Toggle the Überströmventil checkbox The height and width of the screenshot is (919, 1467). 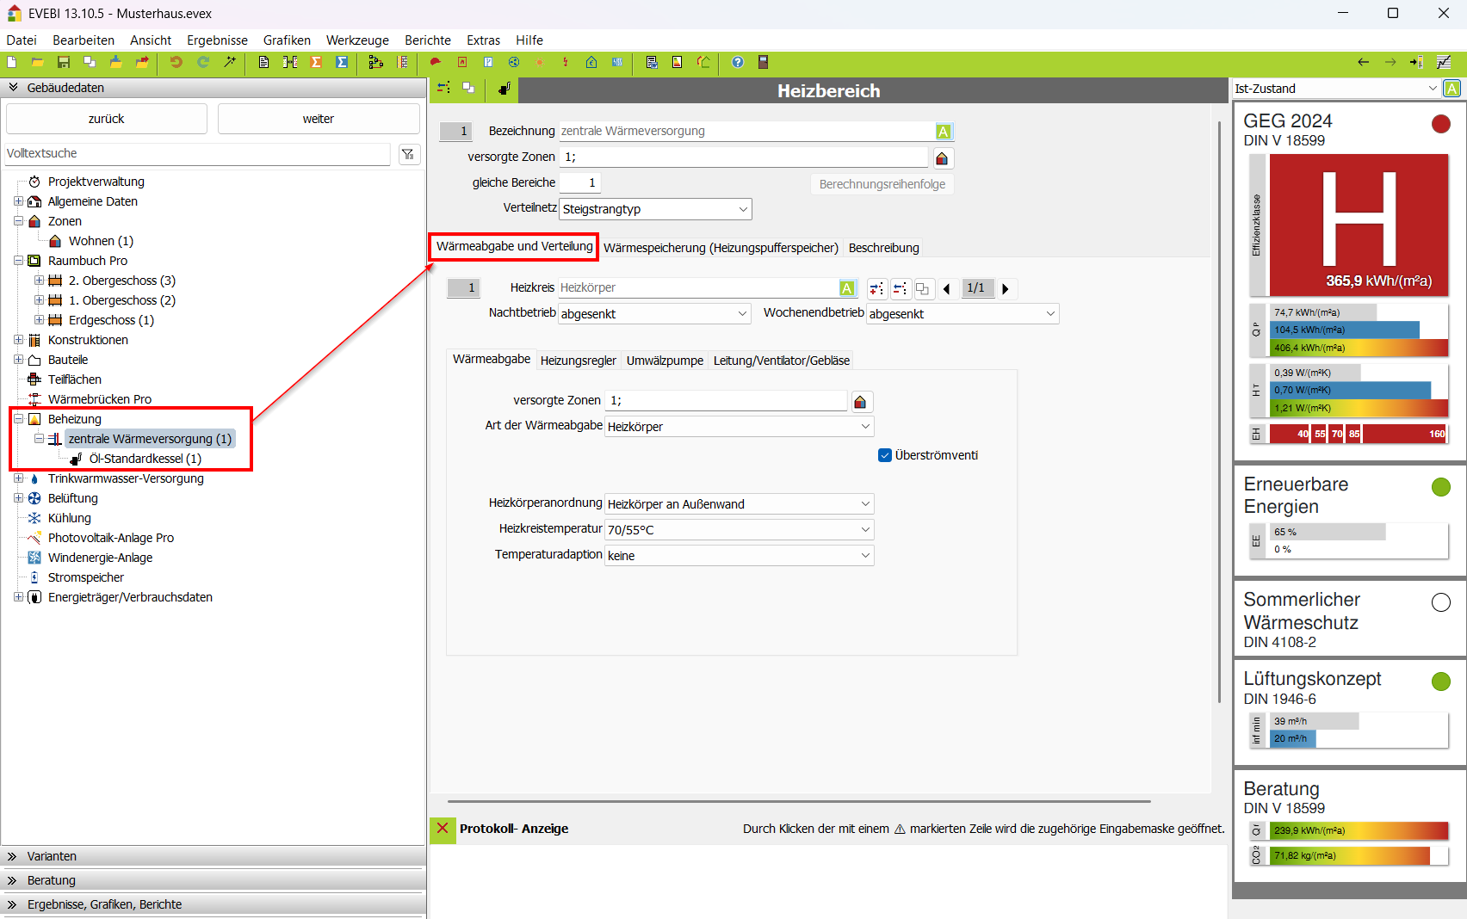pyautogui.click(x=885, y=455)
